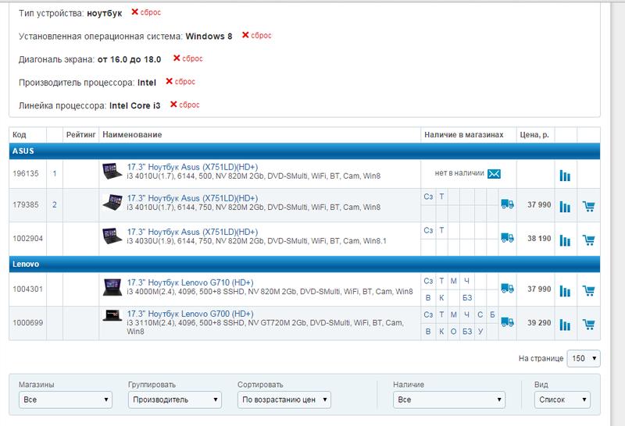Open Asus X751LD link in row 179385
Screen dimensions: 625x426
(x=192, y=198)
